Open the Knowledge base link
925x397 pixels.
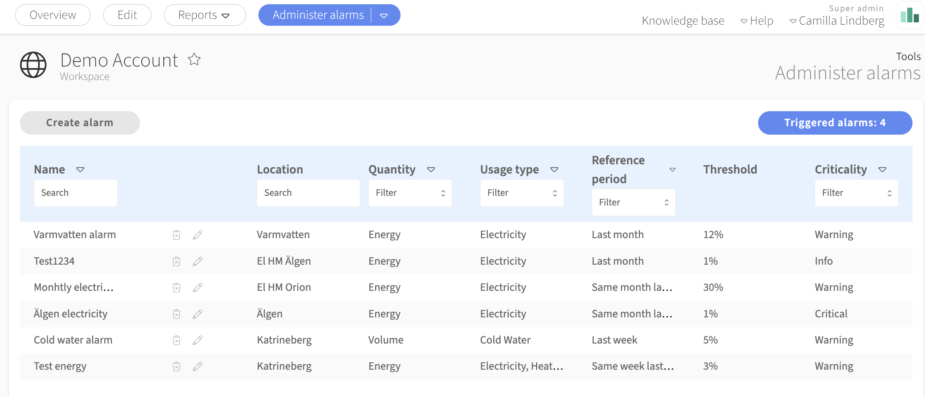tap(683, 21)
